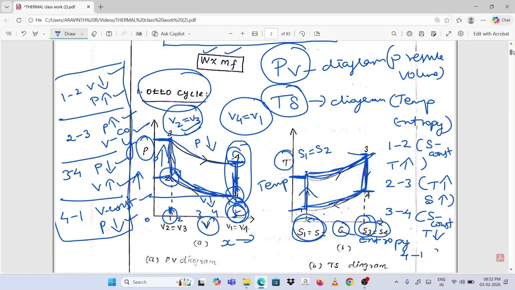Toggle the page view layout icon
The image size is (515, 290).
pos(317,34)
